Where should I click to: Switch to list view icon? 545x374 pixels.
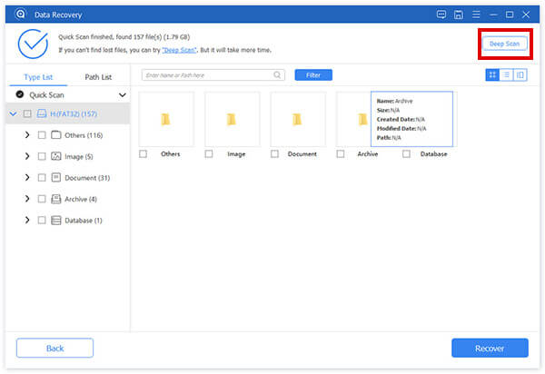(507, 74)
